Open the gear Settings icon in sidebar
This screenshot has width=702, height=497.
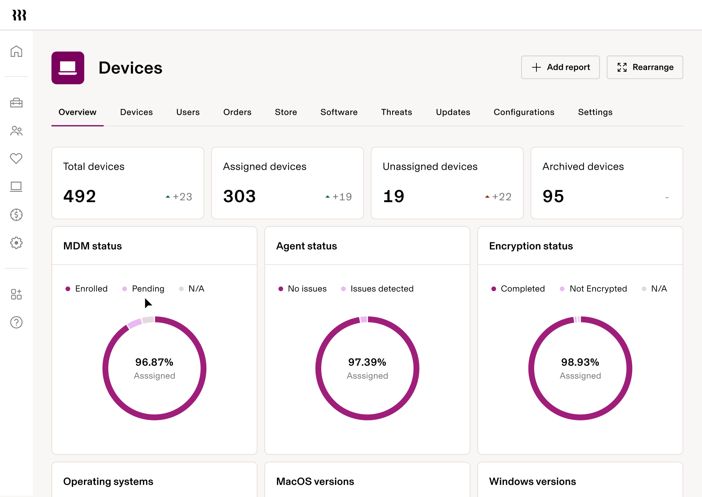tap(16, 243)
